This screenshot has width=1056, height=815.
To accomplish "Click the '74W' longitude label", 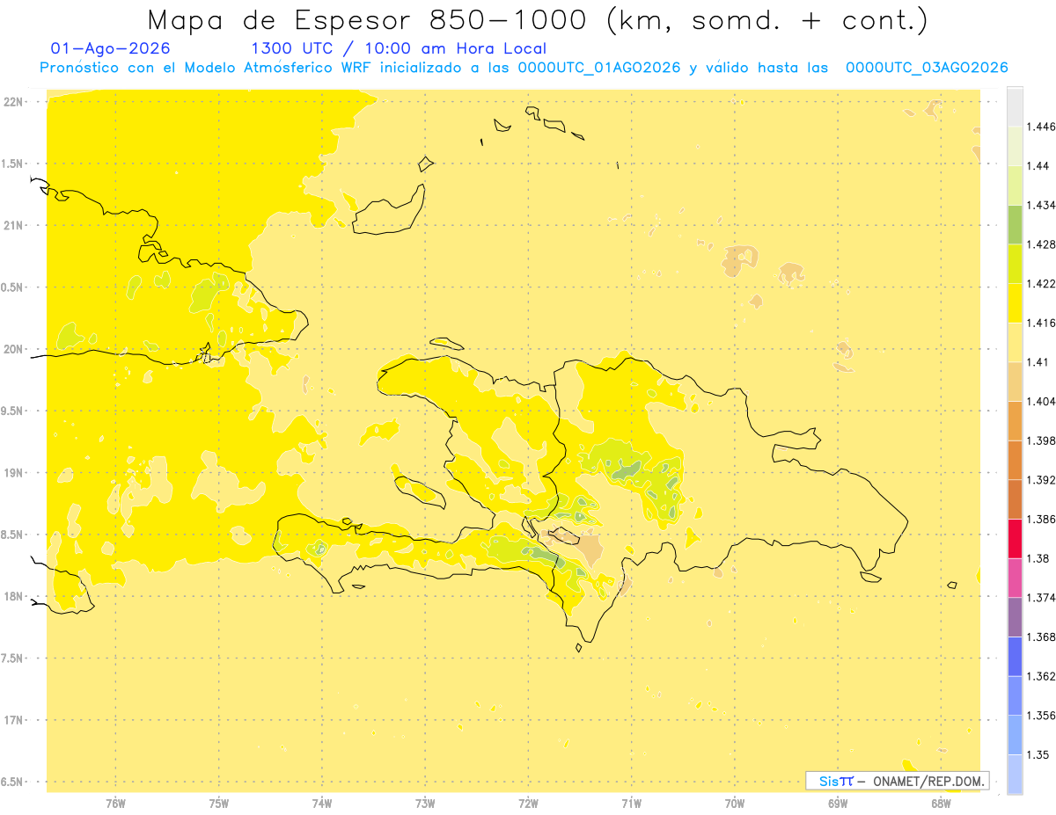I will click(322, 804).
